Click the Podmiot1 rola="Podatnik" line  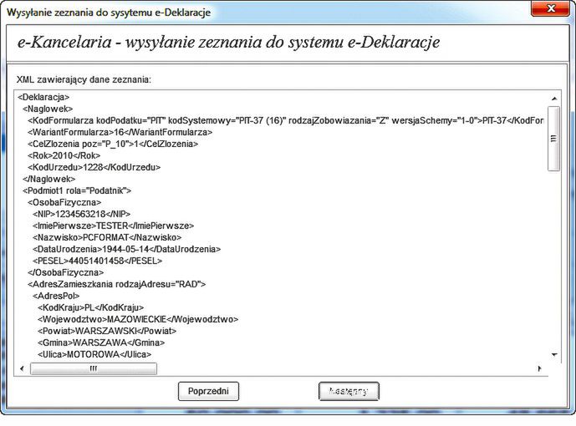(x=77, y=190)
